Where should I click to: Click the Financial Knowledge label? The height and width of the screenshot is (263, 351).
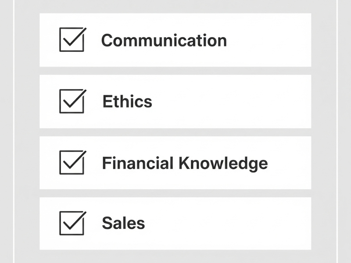coord(186,163)
